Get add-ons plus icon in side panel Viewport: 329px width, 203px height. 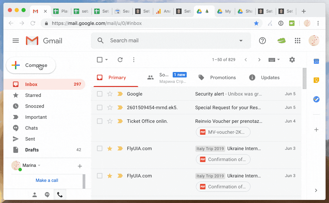pos(316,130)
